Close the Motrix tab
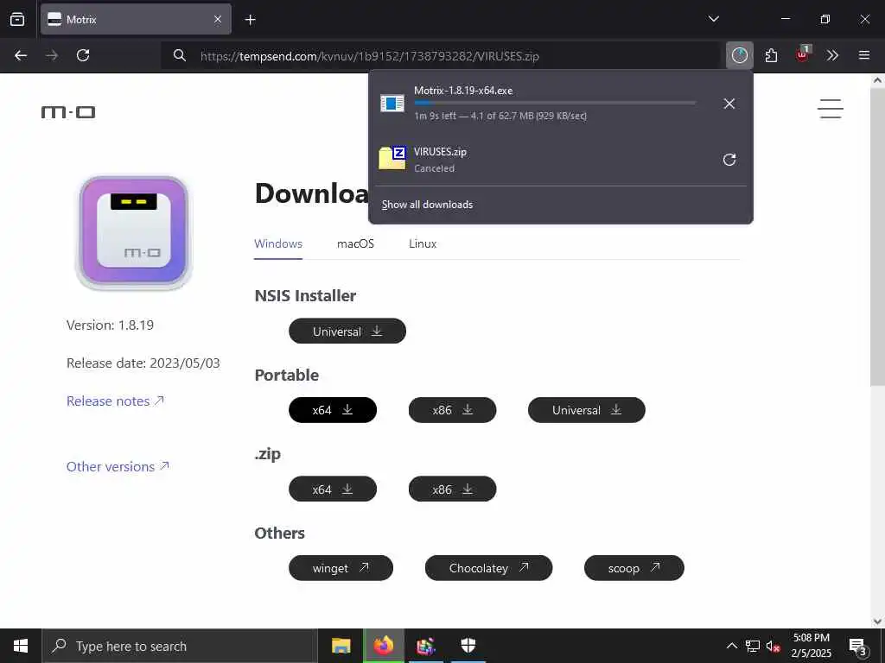This screenshot has height=663, width=885. 217,19
